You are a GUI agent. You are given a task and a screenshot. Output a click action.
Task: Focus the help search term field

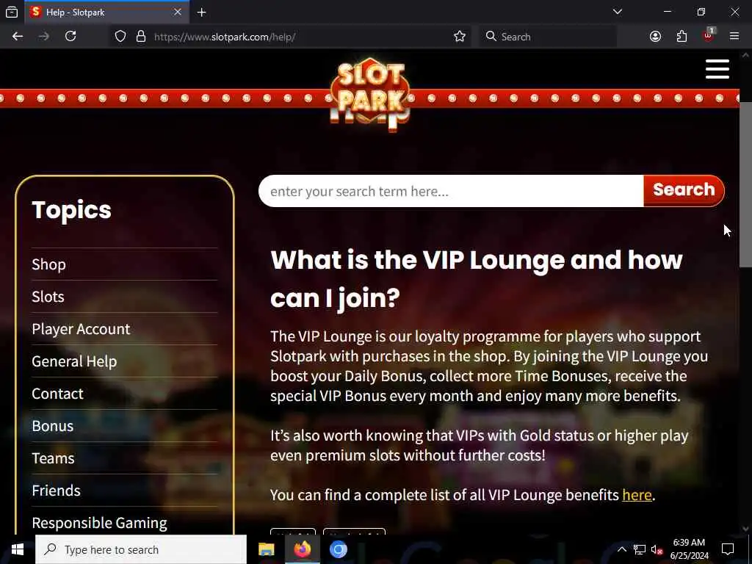point(451,191)
